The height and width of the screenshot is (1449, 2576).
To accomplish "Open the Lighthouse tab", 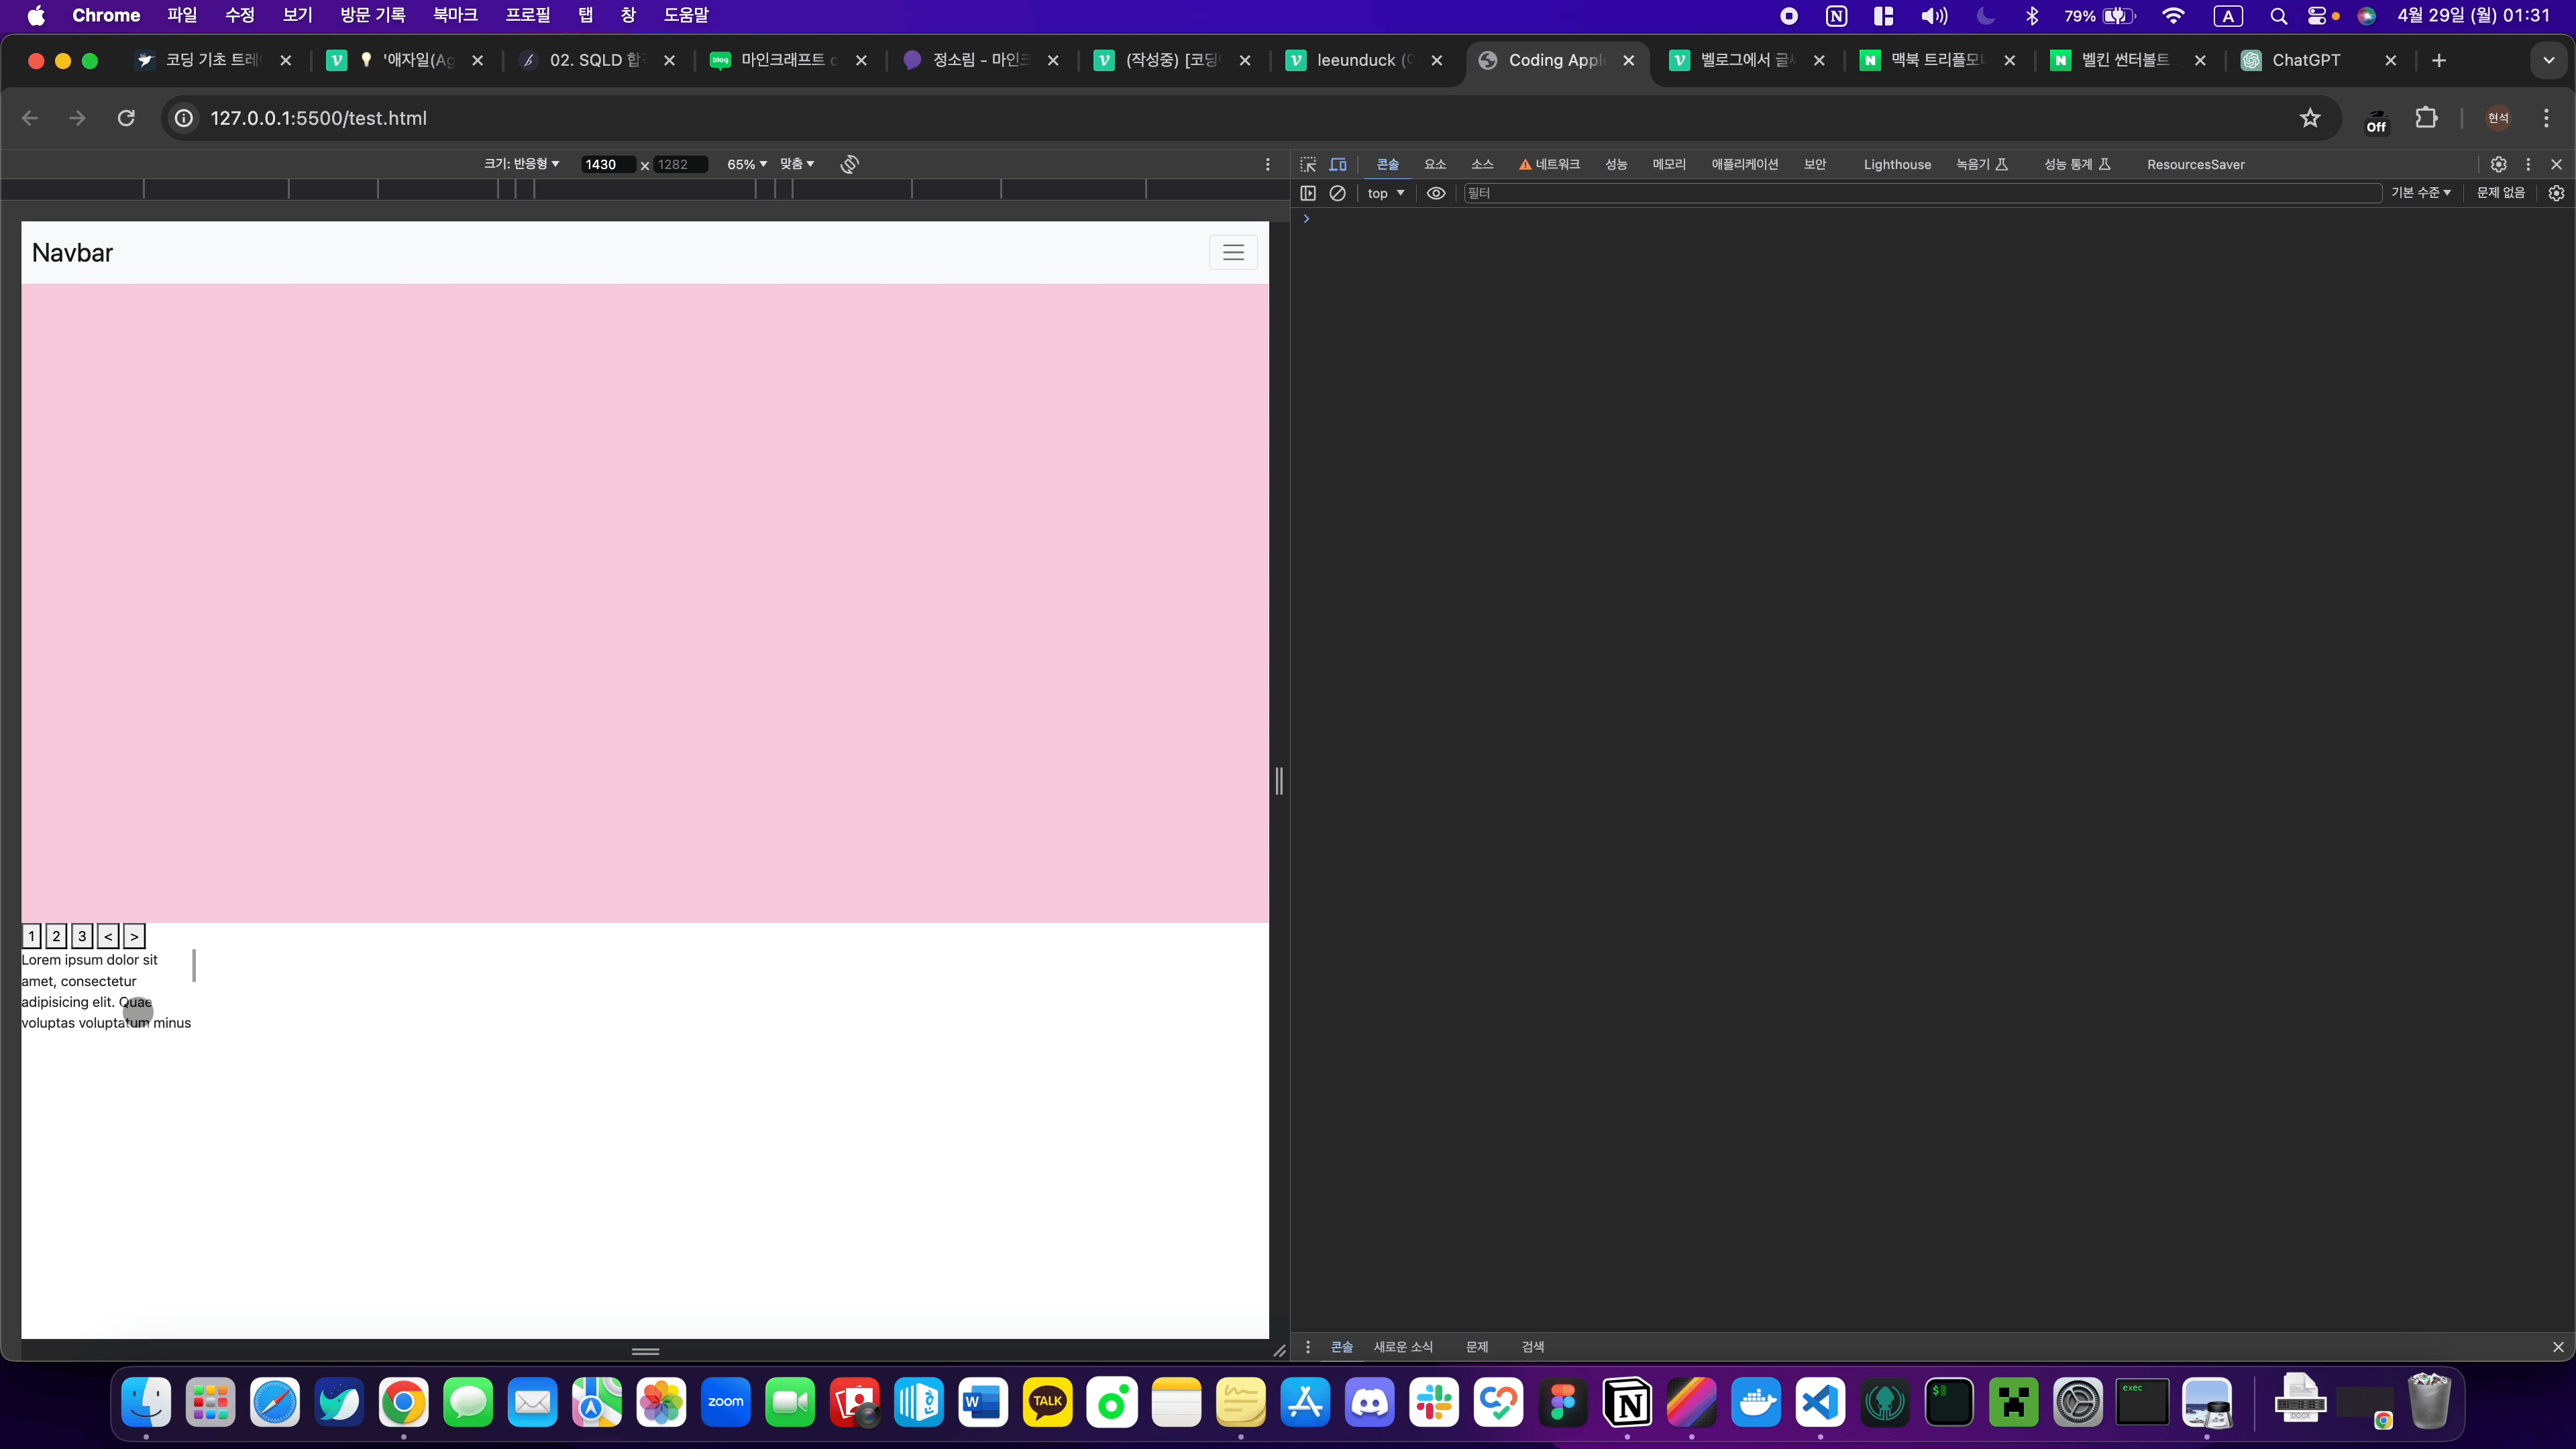I will [1897, 164].
